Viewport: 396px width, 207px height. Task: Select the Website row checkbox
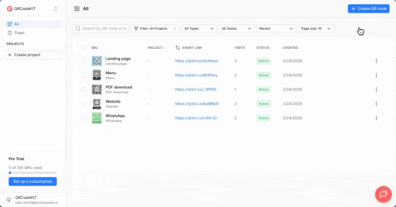(x=83, y=103)
